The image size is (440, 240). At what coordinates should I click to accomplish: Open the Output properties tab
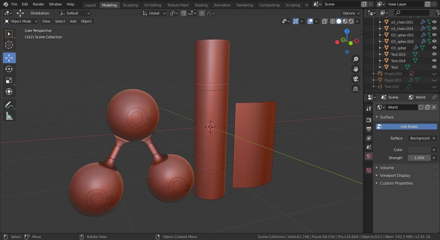369,129
